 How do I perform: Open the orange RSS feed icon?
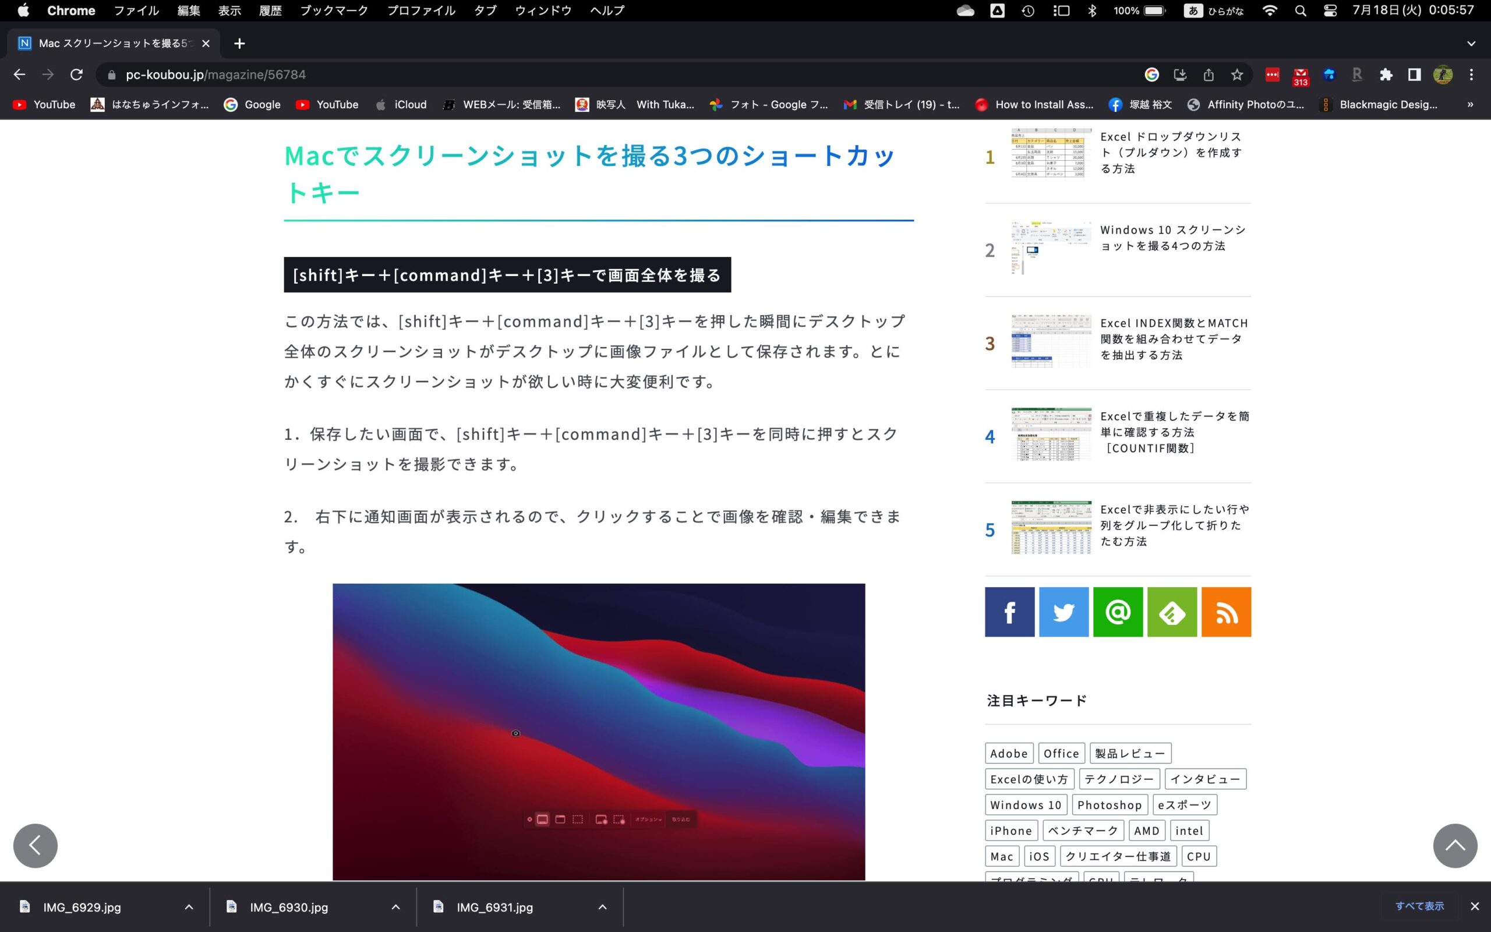[1225, 612]
